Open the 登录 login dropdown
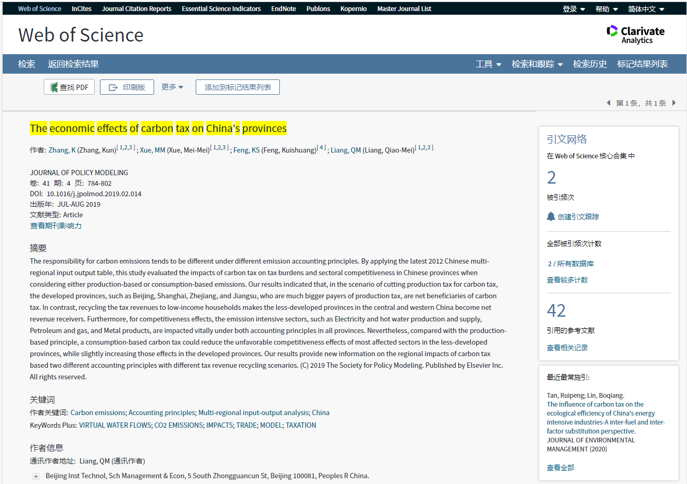The width and height of the screenshot is (687, 484). click(x=574, y=9)
